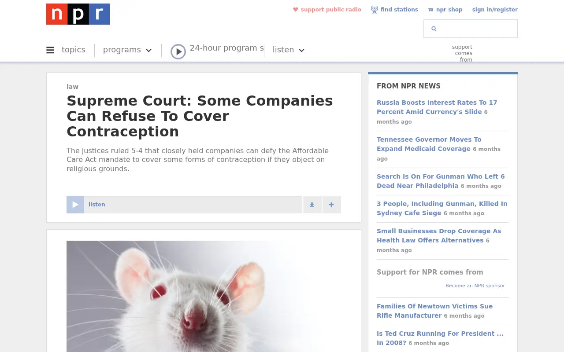Add story audio to playlist with plus
Viewport: 564px width, 352px height.
coord(331,205)
